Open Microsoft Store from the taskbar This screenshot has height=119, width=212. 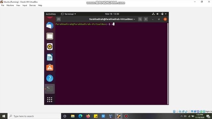103,116
